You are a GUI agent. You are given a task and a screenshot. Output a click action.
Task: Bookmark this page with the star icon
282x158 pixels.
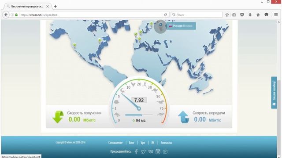point(227,15)
